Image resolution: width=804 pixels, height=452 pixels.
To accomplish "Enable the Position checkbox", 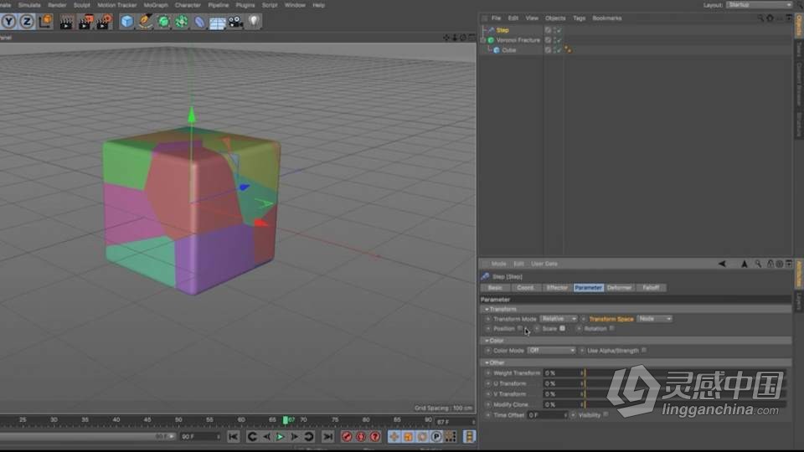I will 520,329.
